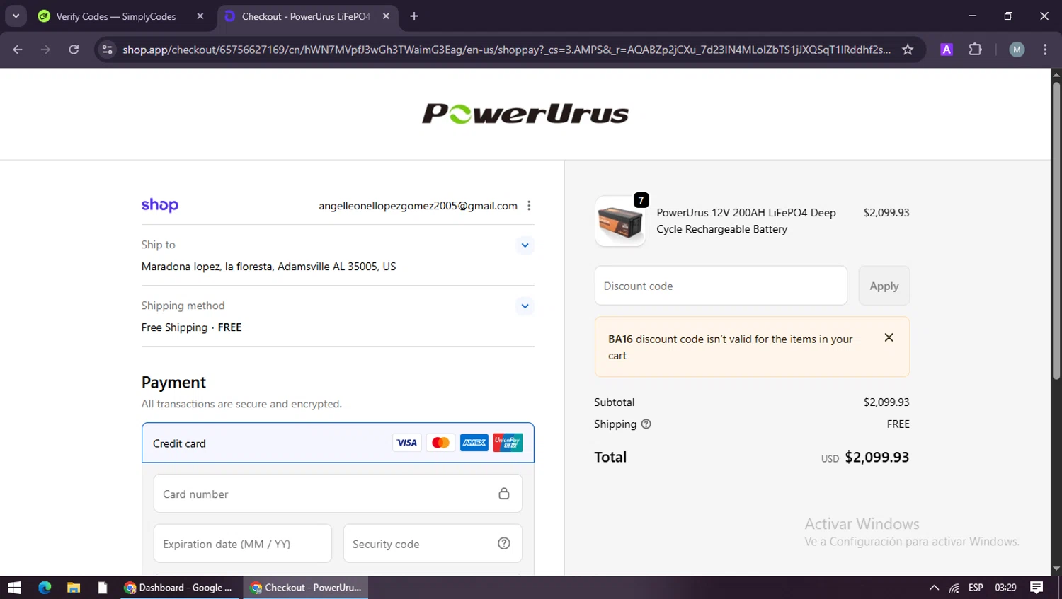1062x599 pixels.
Task: Go back to previous page
Action: pyautogui.click(x=18, y=50)
